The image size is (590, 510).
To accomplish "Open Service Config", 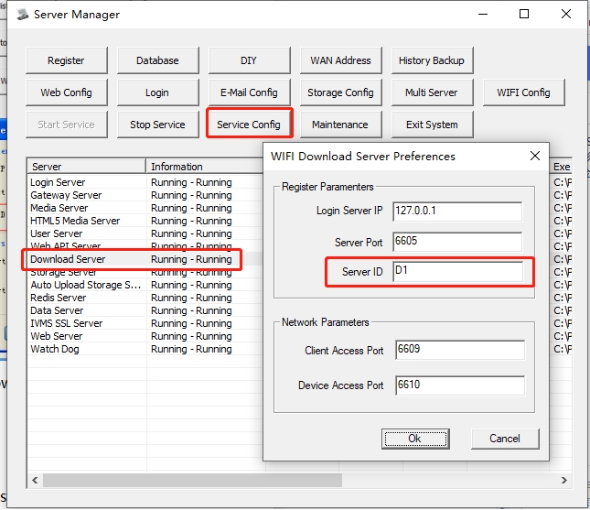I will tap(249, 125).
